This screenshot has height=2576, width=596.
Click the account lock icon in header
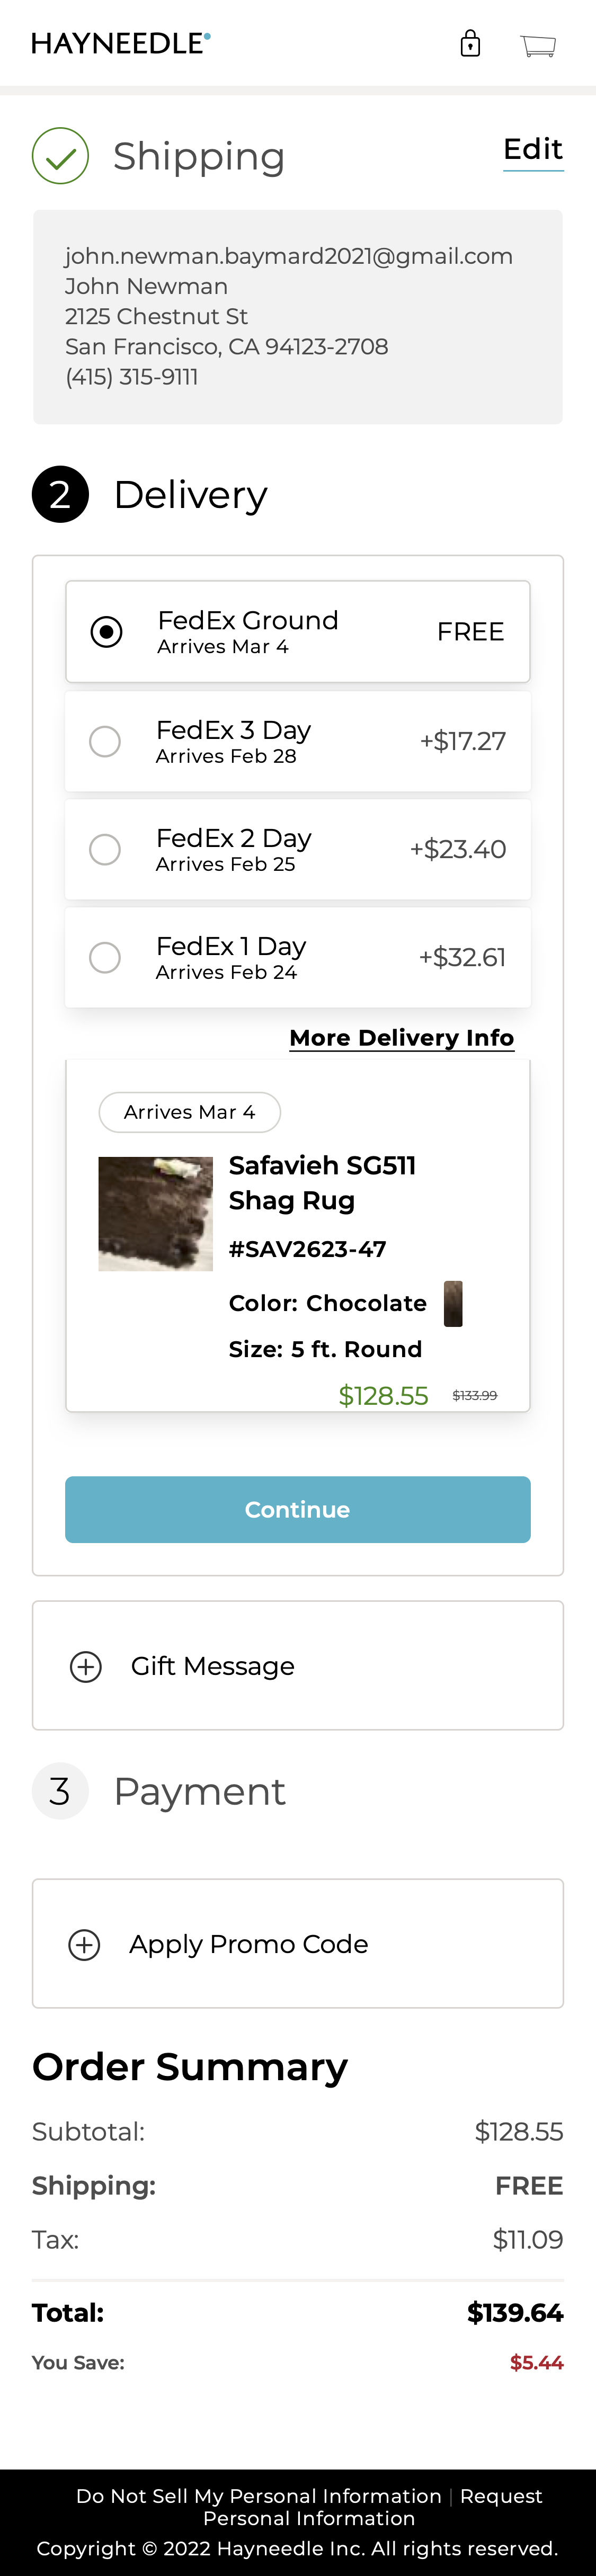470,43
